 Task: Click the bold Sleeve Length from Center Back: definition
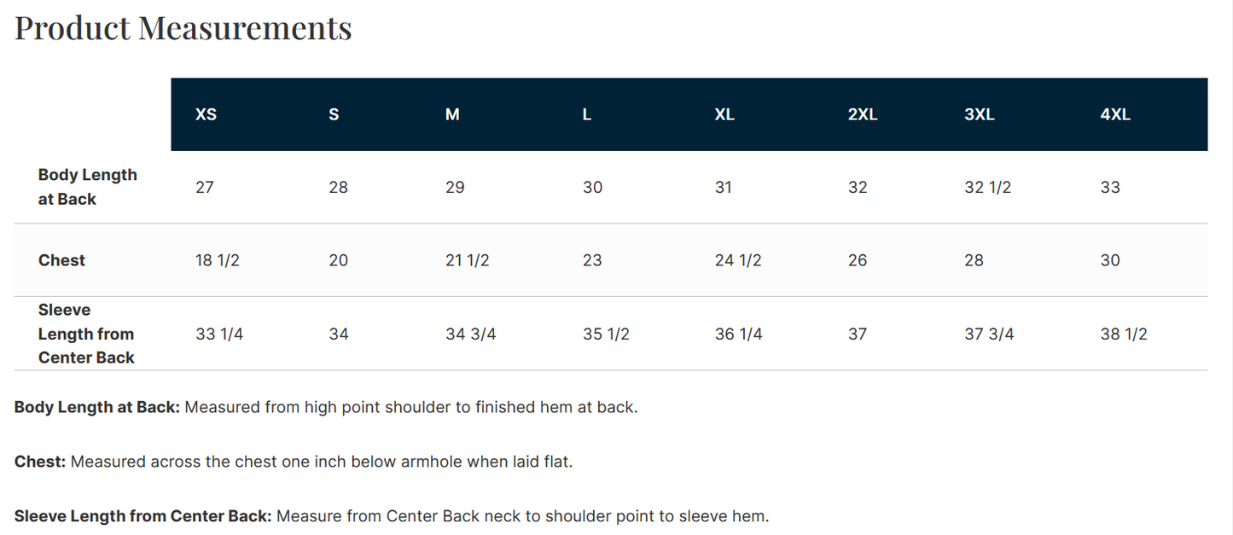[x=143, y=516]
